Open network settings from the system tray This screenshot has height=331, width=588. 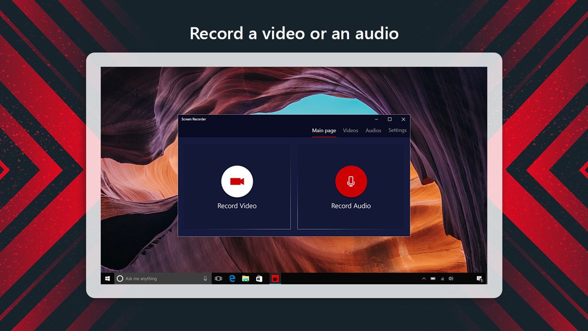point(441,278)
